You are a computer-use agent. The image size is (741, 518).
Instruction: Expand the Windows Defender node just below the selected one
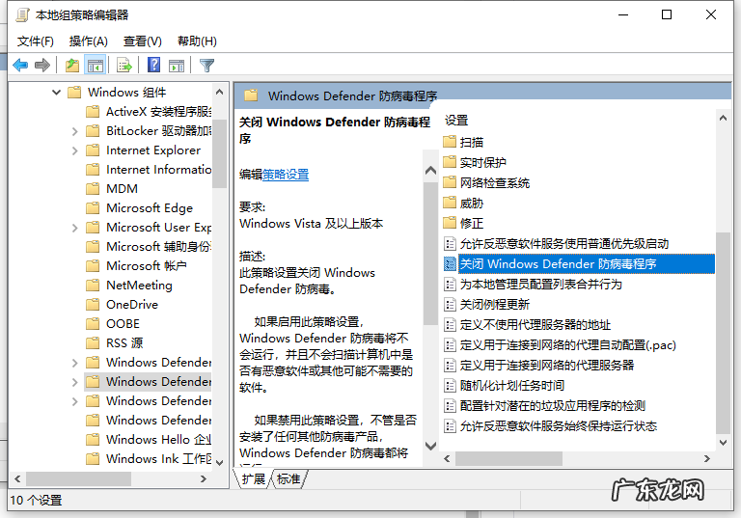coord(74,400)
